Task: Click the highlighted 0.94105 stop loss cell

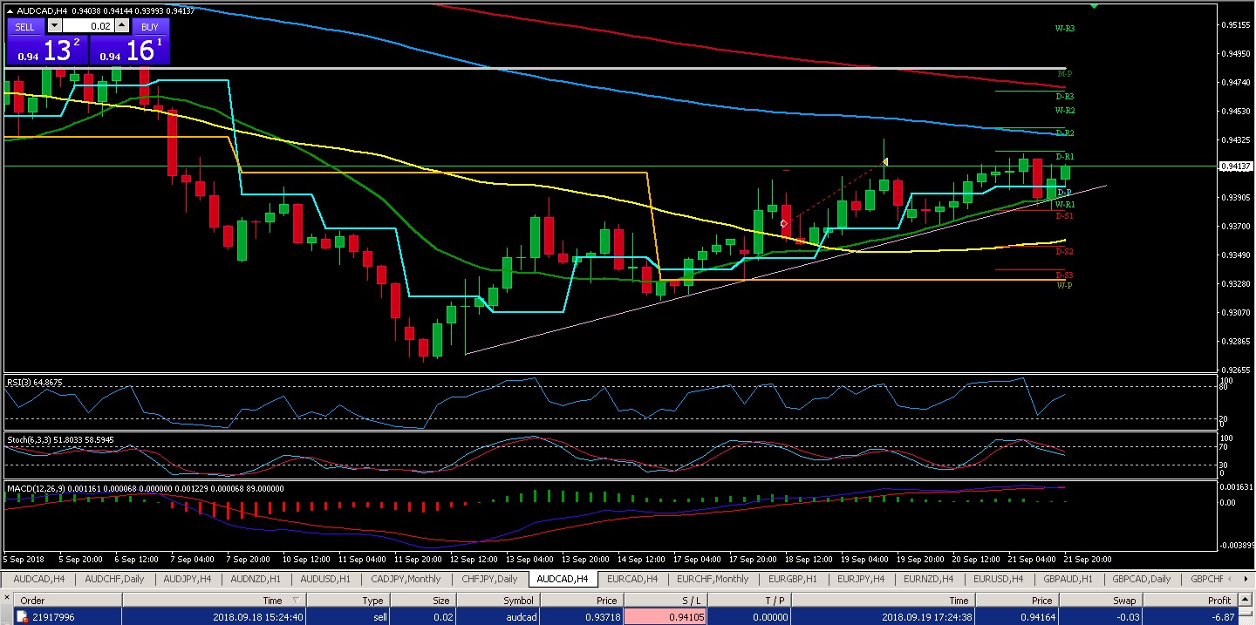Action: click(x=666, y=617)
